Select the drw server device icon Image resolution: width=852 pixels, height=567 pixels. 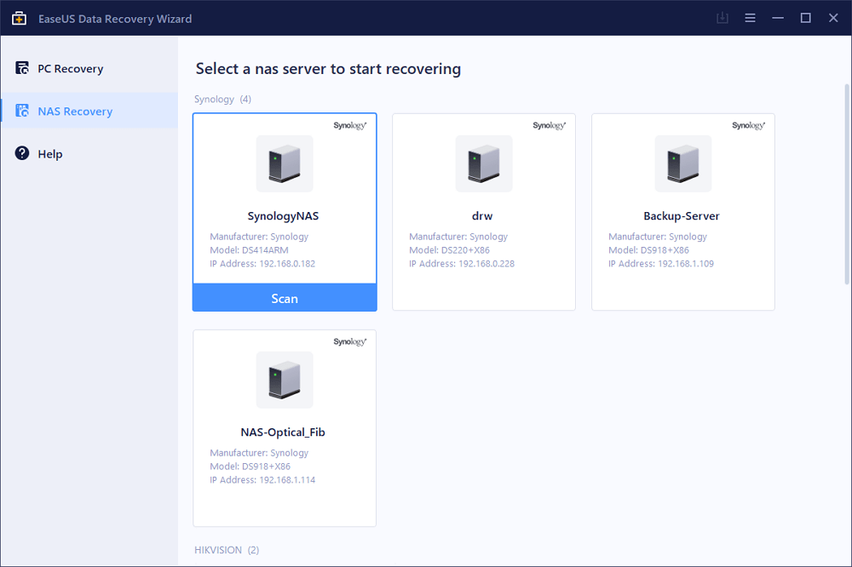[x=484, y=163]
